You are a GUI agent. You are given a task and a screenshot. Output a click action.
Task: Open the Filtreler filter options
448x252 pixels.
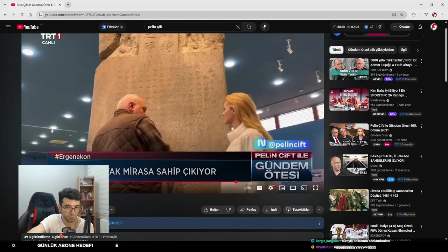[113, 27]
